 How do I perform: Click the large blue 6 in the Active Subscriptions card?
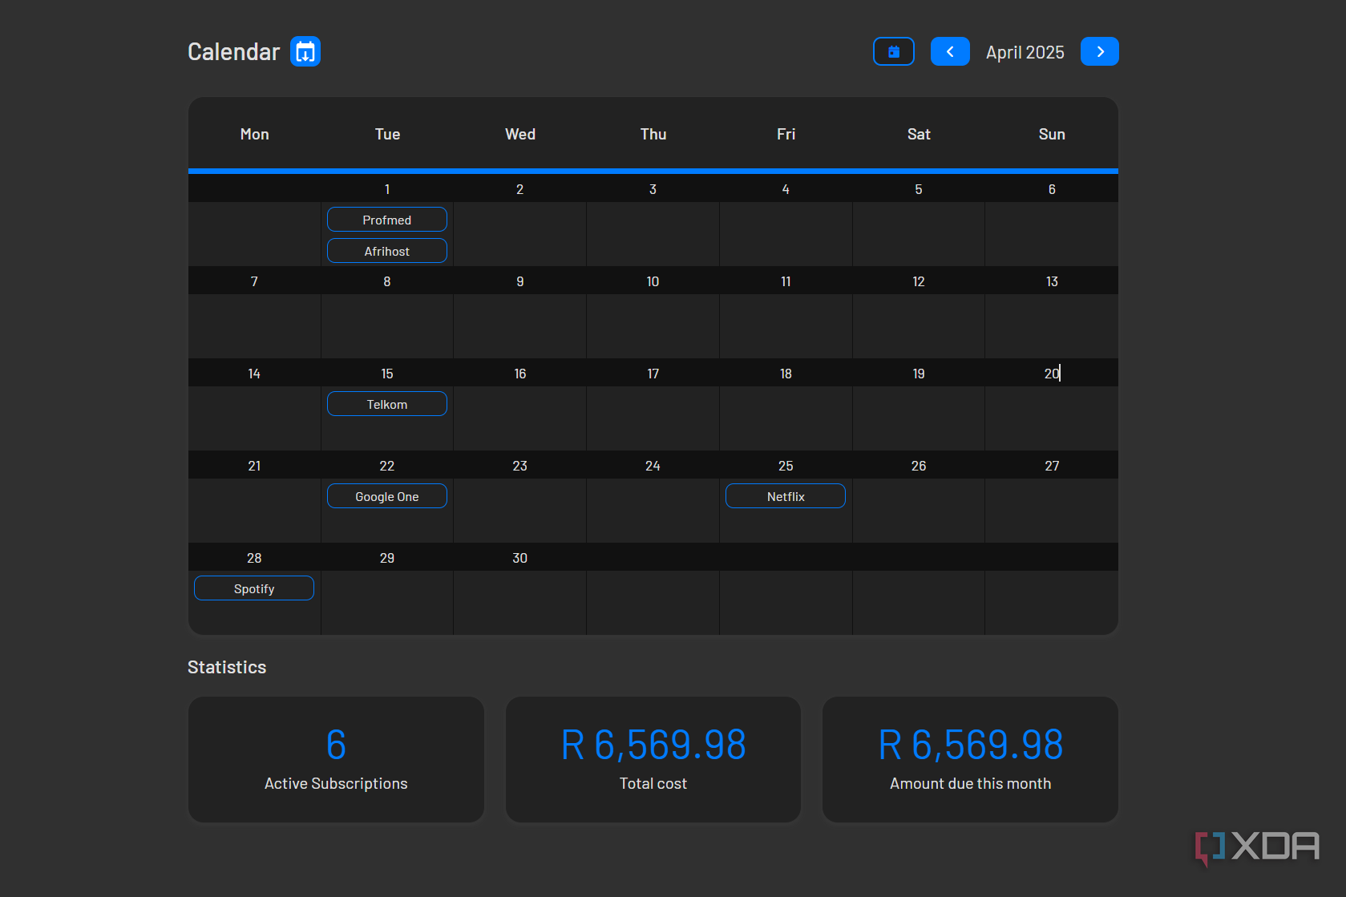(x=336, y=745)
